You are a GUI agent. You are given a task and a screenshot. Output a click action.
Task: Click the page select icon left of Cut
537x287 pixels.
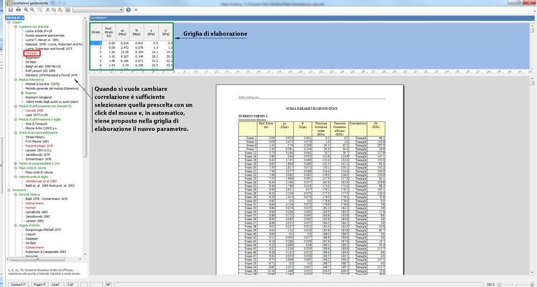click(40, 10)
